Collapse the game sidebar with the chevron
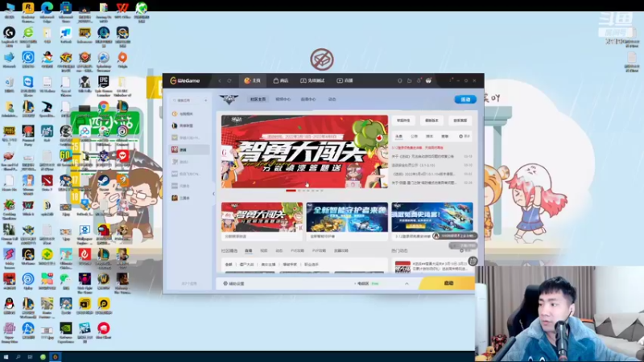 pos(213,193)
